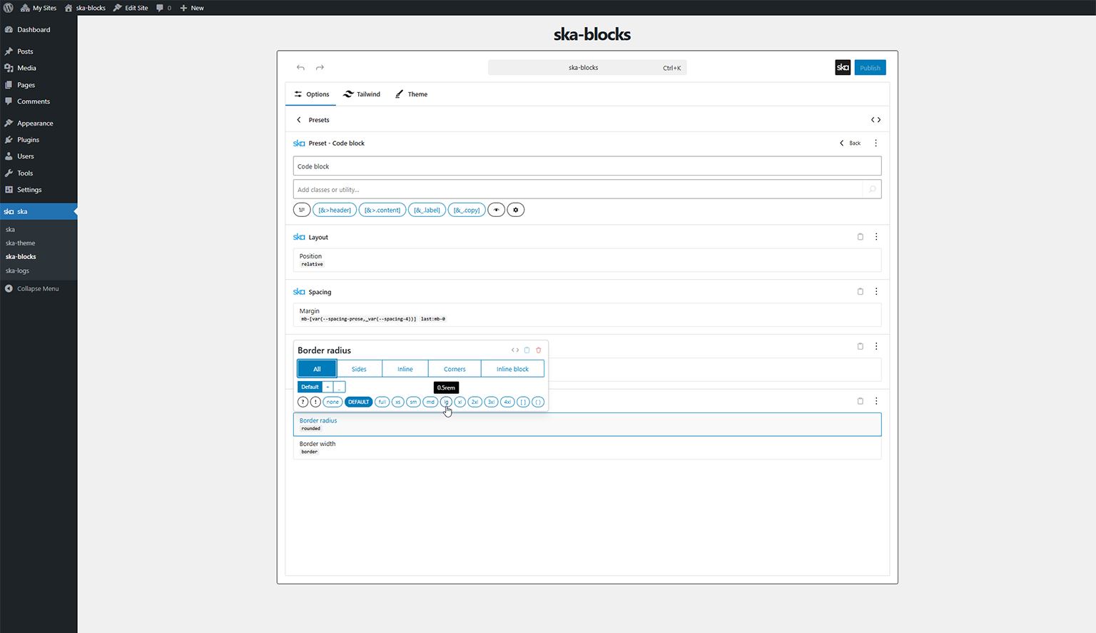Click the question mark help pill
Viewport: 1096px width, 633px height.
click(x=303, y=402)
